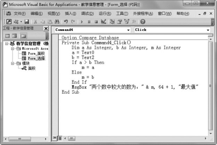Screen dimensions: 217x145
Task: Click project panel scroll right arrow
Action: (46, 139)
